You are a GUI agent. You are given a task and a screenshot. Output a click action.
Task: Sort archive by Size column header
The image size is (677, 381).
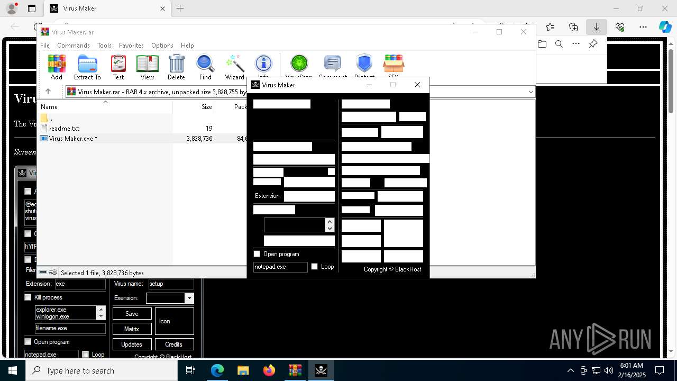coord(194,106)
